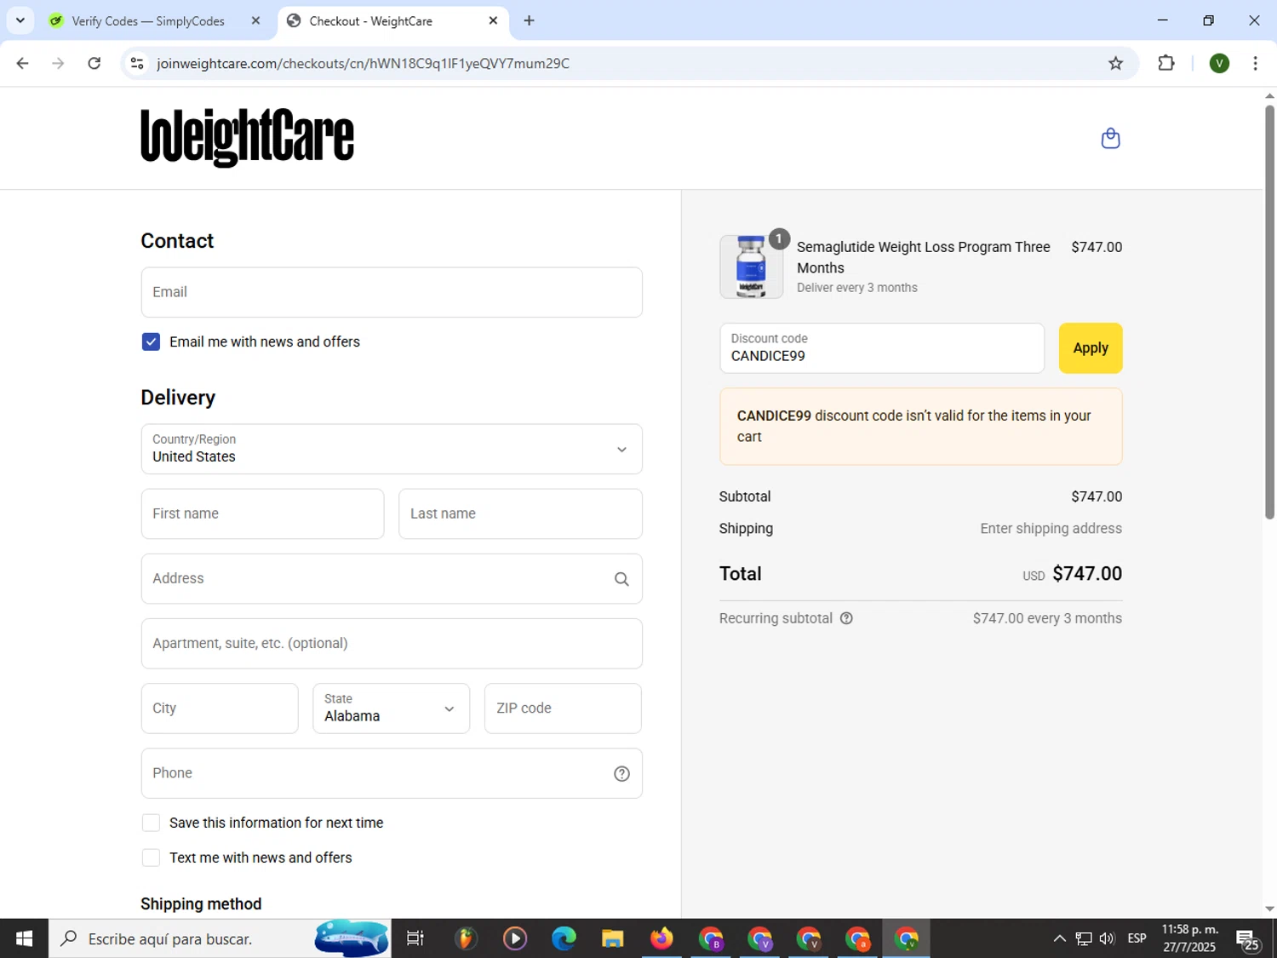
Task: Click the CANDICE99 invalid discount message
Action: (920, 427)
